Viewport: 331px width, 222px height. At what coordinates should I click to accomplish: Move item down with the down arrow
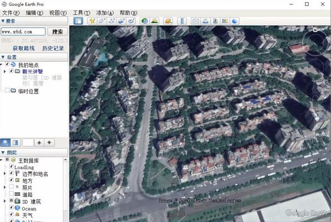pyautogui.click(x=49, y=143)
